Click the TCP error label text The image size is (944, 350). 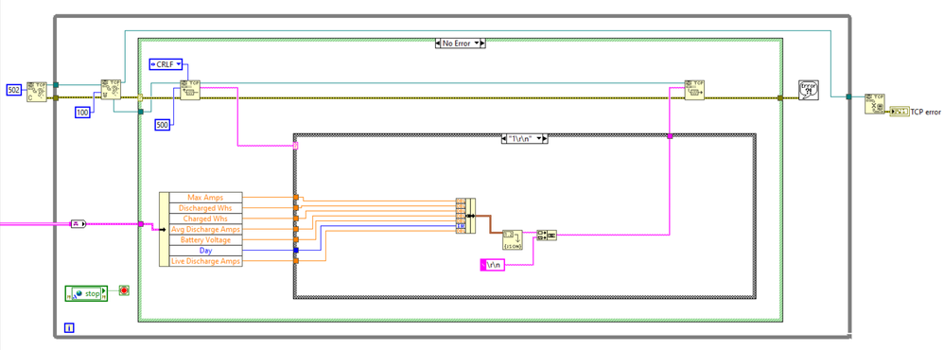(925, 112)
